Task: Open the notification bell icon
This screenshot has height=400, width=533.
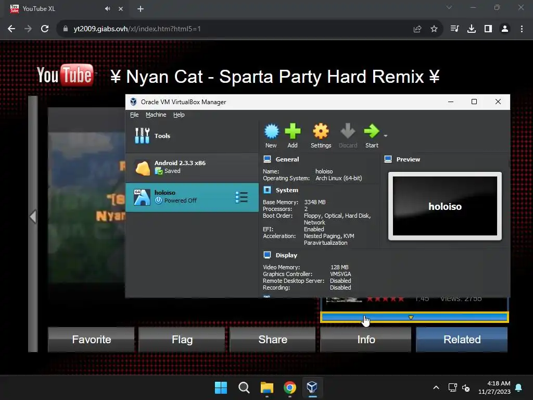Action: 519,387
